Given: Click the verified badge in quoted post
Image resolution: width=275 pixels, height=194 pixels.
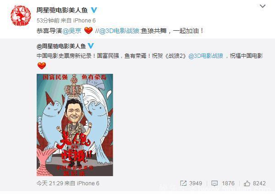Looking at the screenshot, I should [91, 46].
